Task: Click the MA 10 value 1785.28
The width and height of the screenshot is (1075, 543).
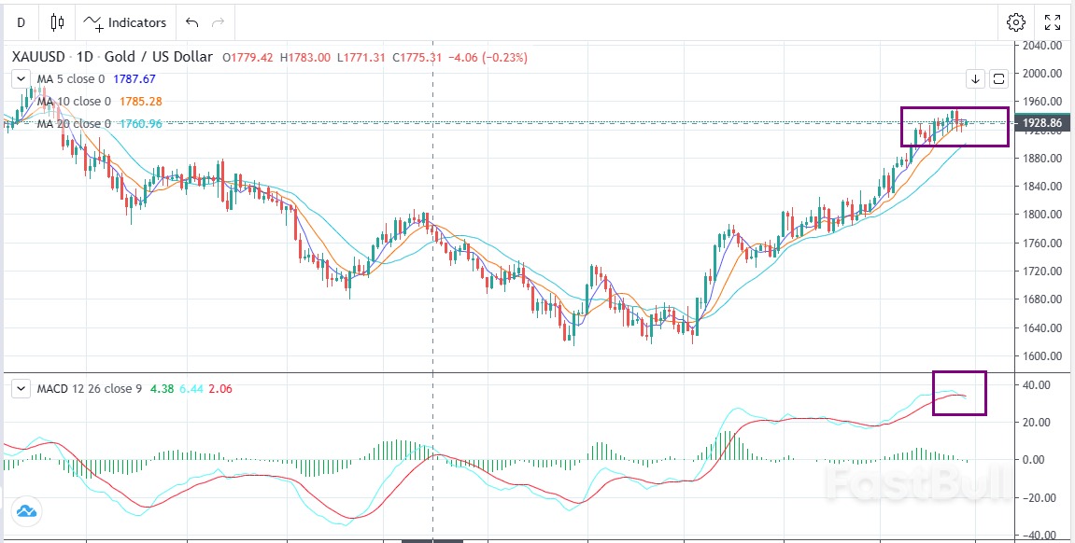Action: pyautogui.click(x=141, y=101)
